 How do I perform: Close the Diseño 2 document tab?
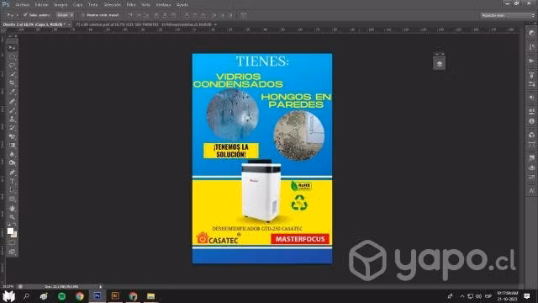(69, 24)
